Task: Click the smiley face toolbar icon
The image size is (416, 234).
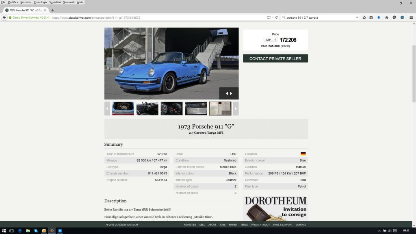Action: [394, 17]
